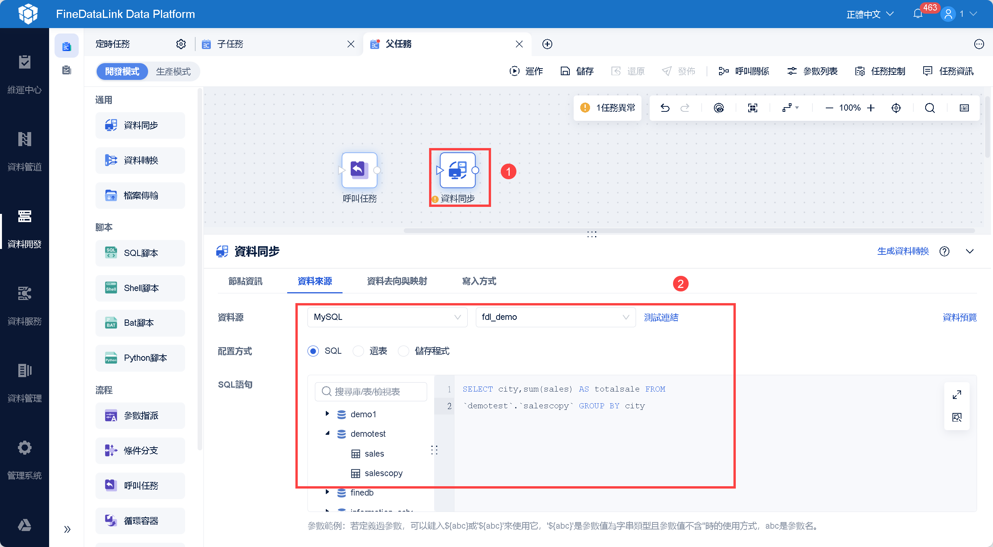993x547 pixels.
Task: Open the 維運中心 sidebar section
Action: click(25, 74)
